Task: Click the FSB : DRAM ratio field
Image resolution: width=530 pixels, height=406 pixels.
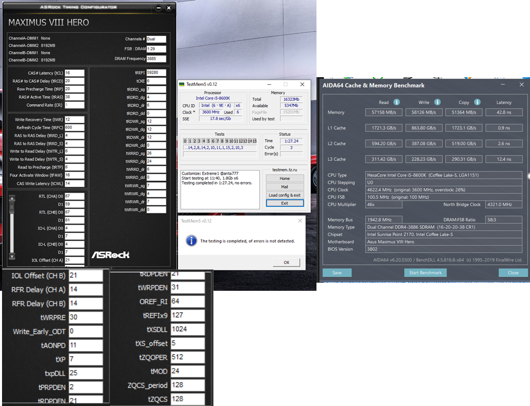Action: tap(156, 49)
